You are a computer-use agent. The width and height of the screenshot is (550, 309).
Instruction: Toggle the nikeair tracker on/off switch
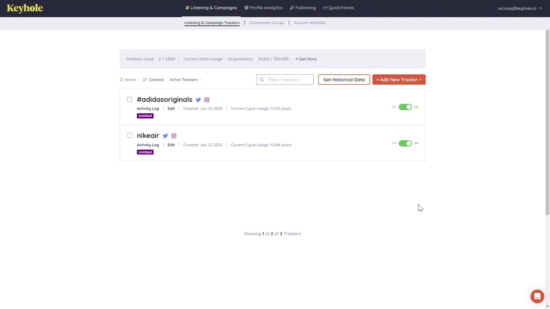click(x=405, y=143)
